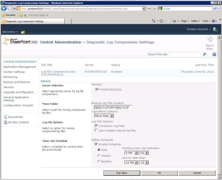Uncheck the POSTPOINT2010 server checkbox
Screen dimensions: 222x180
[97, 90]
